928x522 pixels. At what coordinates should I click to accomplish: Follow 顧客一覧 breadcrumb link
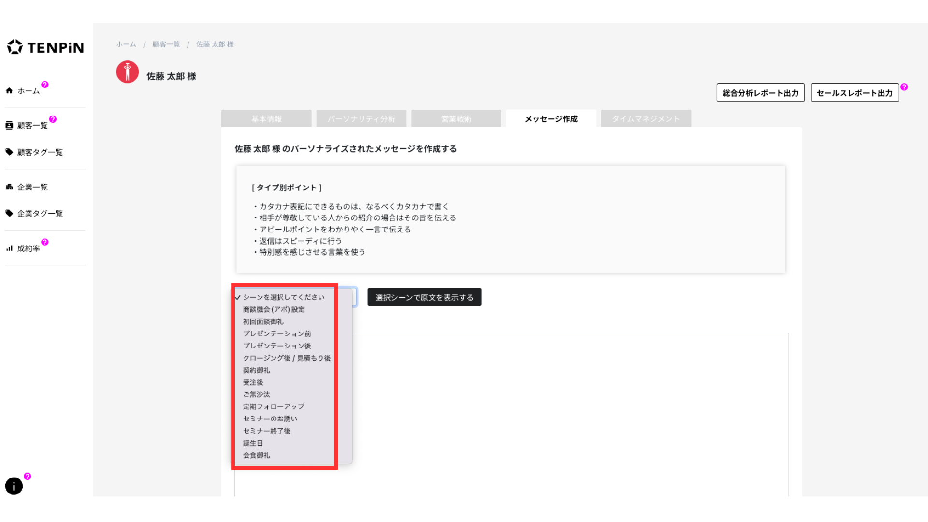pos(166,44)
